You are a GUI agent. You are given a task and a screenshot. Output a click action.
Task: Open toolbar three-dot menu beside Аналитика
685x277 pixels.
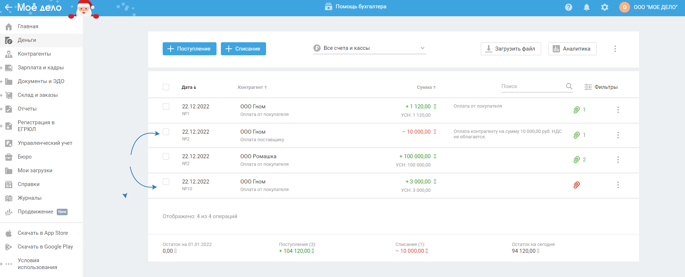[615, 49]
